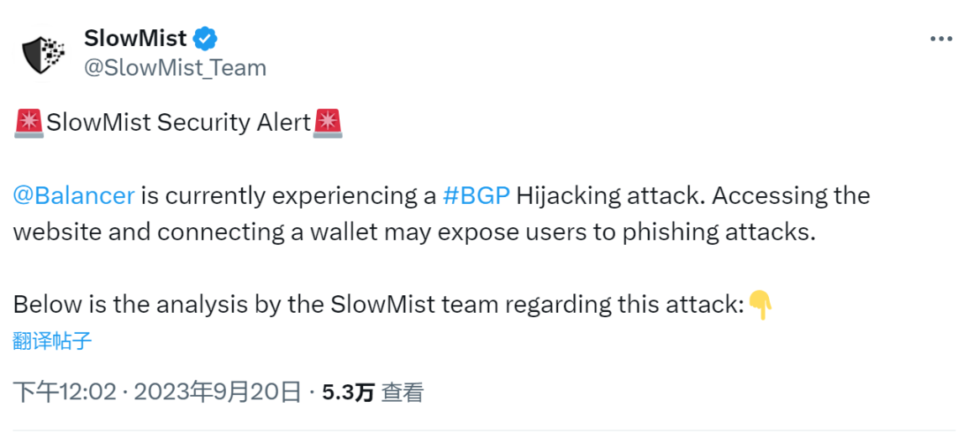This screenshot has height=432, width=958.
Task: Click 翻译帖子 to translate the post
Action: (x=52, y=340)
